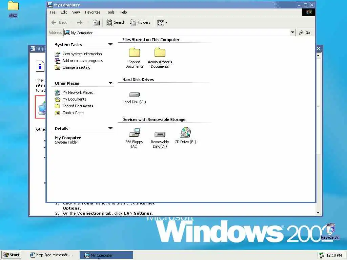Click the Files Stored on This Computer heading
The width and height of the screenshot is (347, 260).
click(x=151, y=40)
